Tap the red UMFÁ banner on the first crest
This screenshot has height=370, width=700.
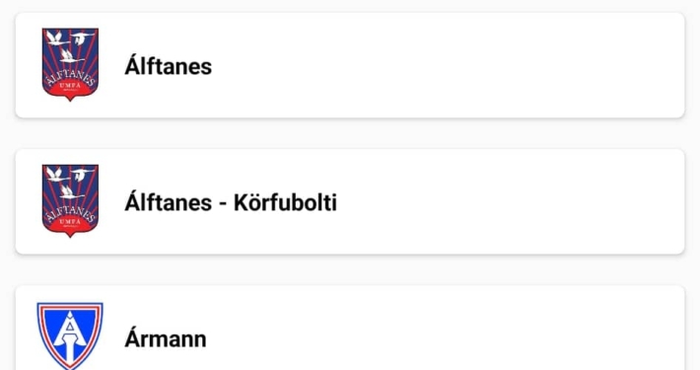(70, 90)
